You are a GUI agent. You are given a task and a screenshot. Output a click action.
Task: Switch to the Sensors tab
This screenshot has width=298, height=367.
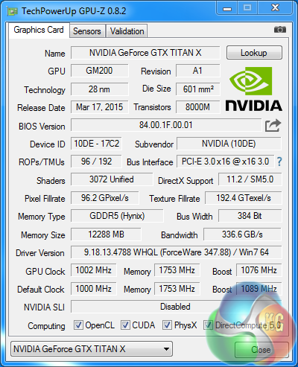pyautogui.click(x=87, y=31)
